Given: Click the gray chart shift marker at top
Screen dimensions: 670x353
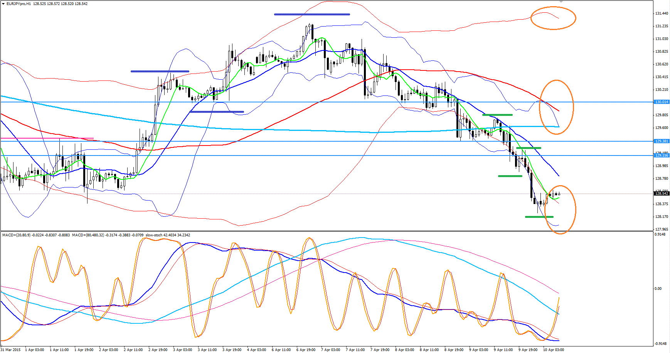Looking at the screenshot, I should 561,2.
